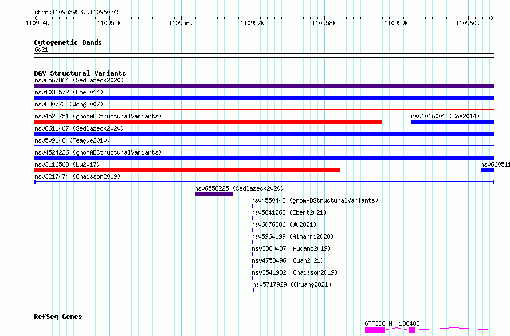The image size is (510, 336).
Task: Click the 110955k ruler position
Action: click(x=109, y=23)
